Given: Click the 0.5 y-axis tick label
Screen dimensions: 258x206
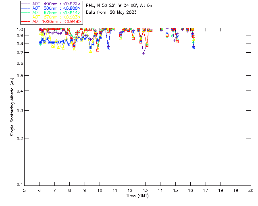Looking at the screenshot, I should (20, 76).
